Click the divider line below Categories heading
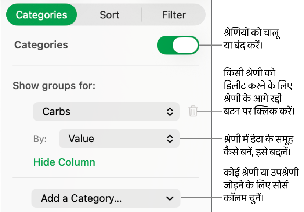The image size is (304, 212). 106,65
